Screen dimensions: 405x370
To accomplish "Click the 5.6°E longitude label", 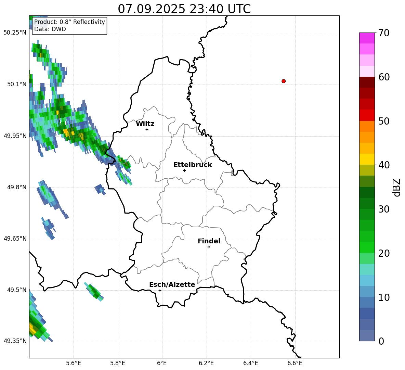I will [74, 363].
